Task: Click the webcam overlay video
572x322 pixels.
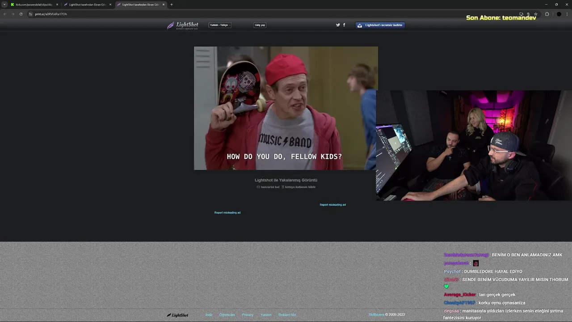Action: (474, 145)
